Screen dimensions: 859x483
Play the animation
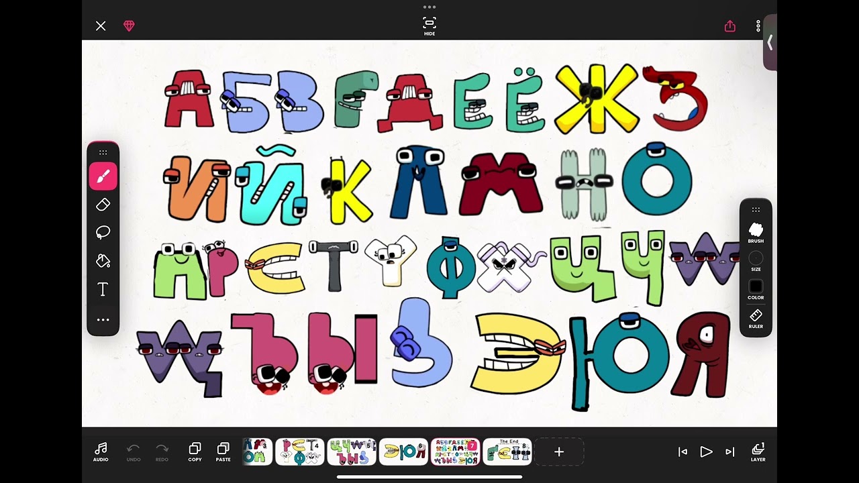[x=706, y=451]
